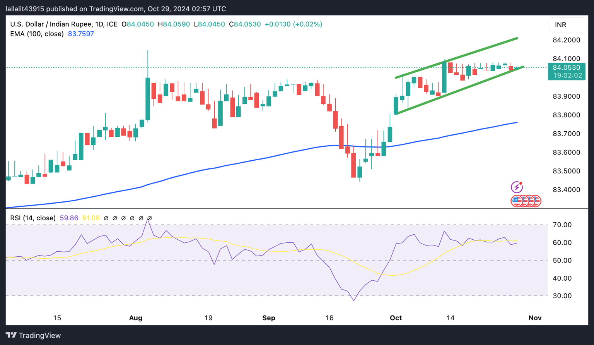Viewport: 594px width, 345px height.
Task: Click the 84.2000 price scale label
Action: (x=566, y=40)
